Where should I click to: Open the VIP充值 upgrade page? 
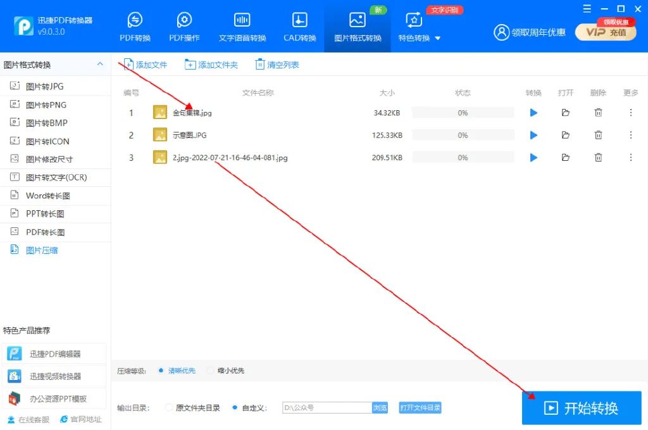605,32
